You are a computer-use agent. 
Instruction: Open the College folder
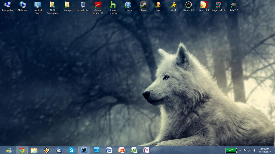(68, 6)
